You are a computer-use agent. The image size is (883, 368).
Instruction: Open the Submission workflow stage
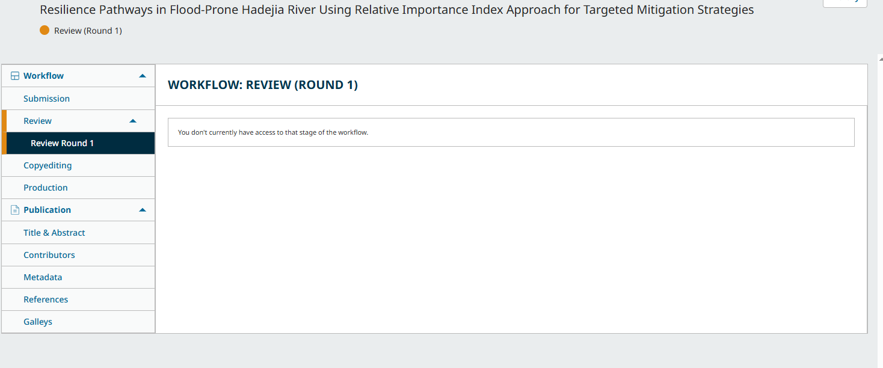coord(46,99)
